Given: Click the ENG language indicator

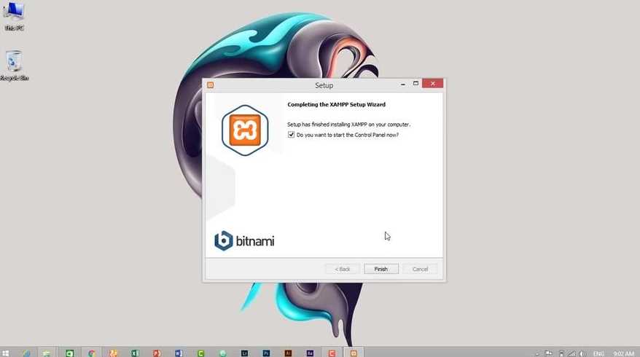Looking at the screenshot, I should click(598, 354).
